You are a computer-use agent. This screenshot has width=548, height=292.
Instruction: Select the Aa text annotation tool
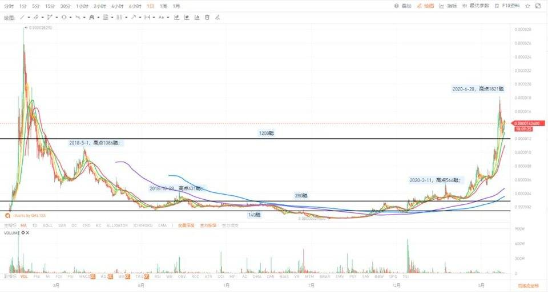(160, 17)
